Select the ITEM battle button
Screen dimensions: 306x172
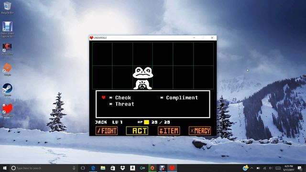pos(169,130)
